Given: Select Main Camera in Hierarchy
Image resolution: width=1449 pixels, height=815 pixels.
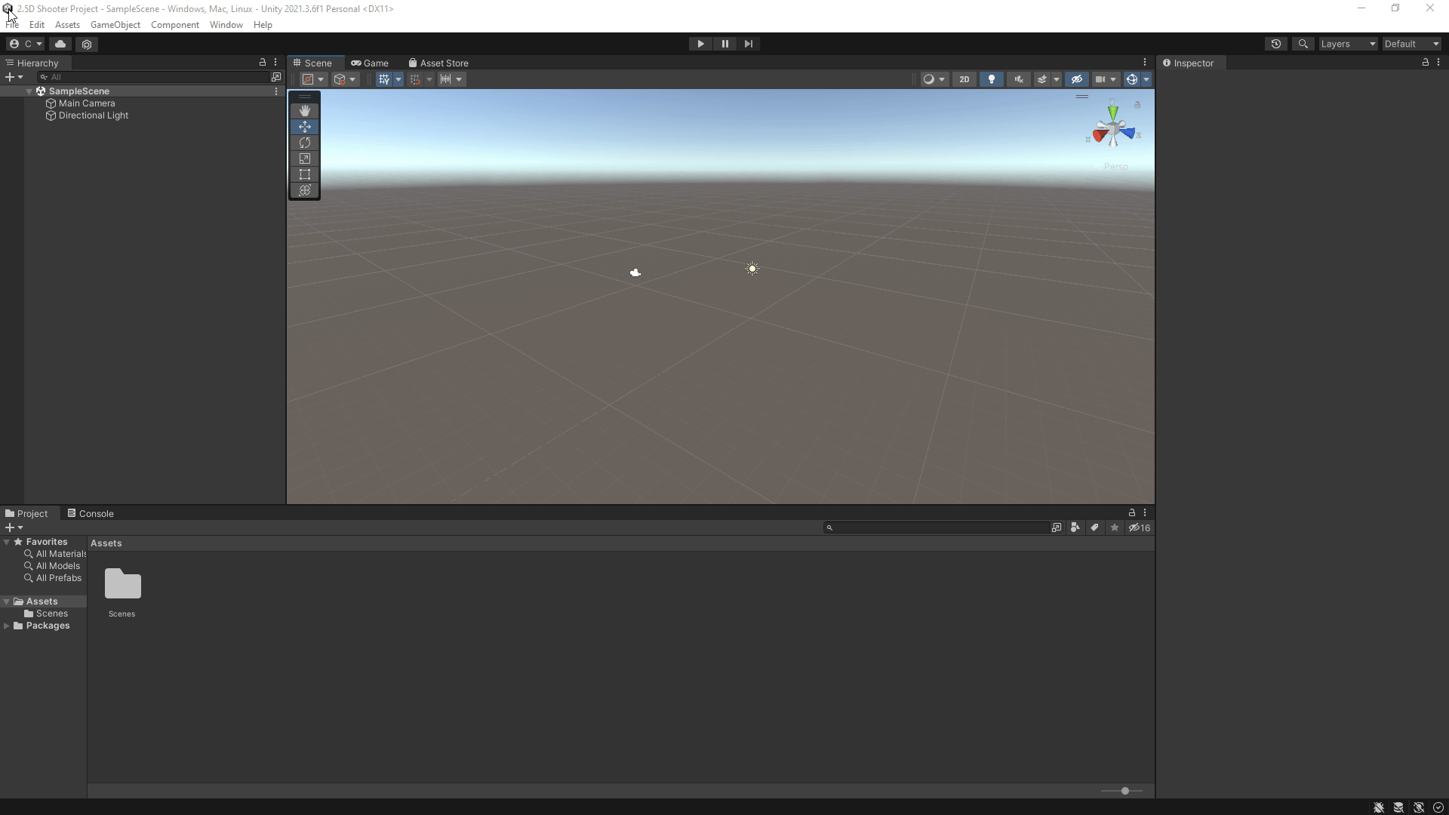Looking at the screenshot, I should (x=87, y=103).
